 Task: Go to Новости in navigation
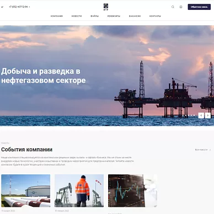click(x=77, y=16)
